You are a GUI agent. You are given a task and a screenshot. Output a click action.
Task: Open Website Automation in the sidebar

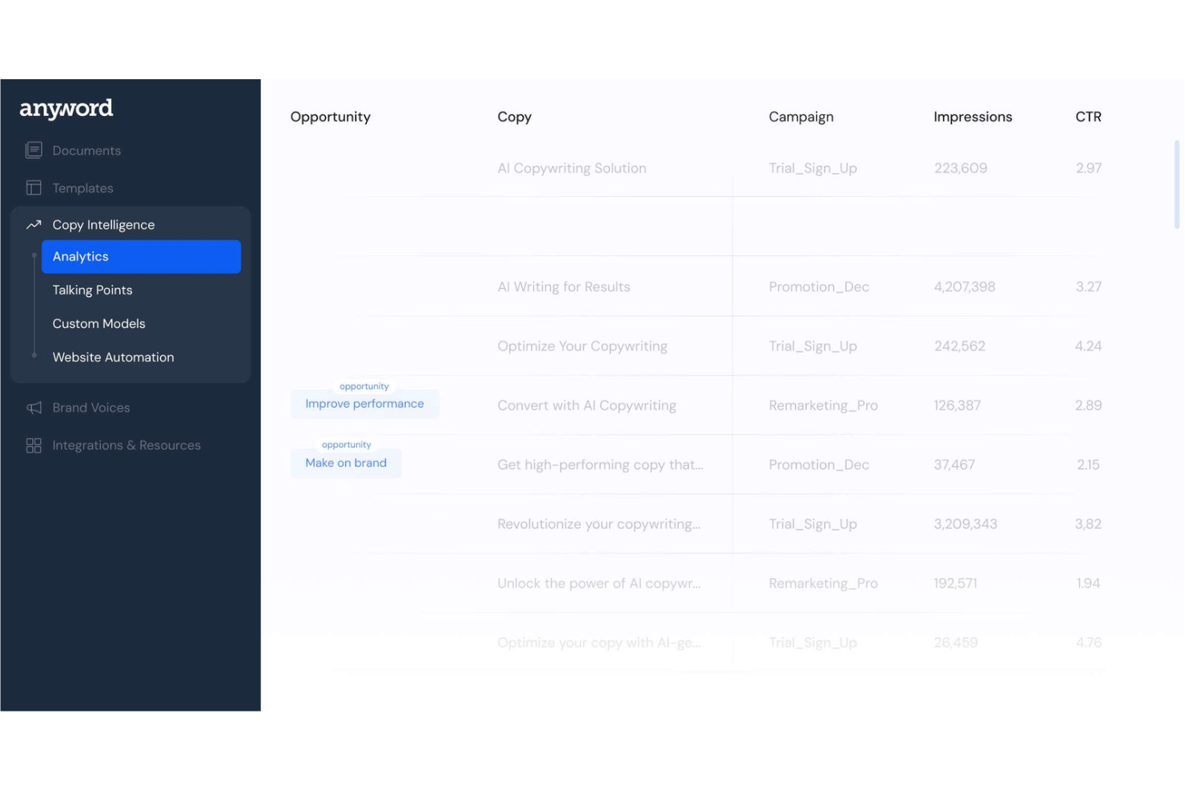coord(113,357)
